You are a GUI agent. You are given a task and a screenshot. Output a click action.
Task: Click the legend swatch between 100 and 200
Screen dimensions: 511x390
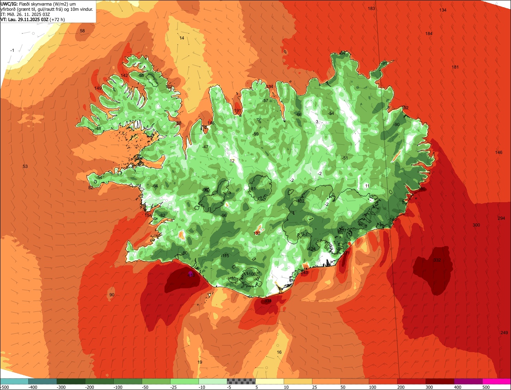point(382,381)
